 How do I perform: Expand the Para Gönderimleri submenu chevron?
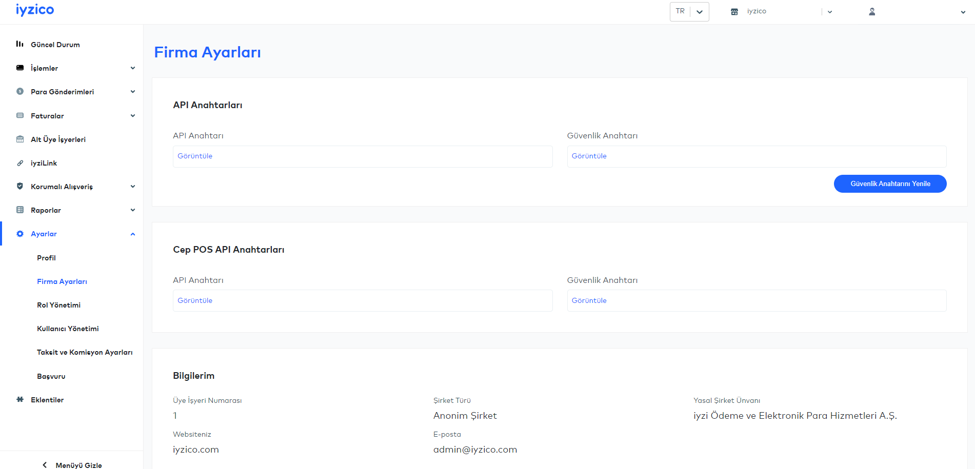point(133,92)
